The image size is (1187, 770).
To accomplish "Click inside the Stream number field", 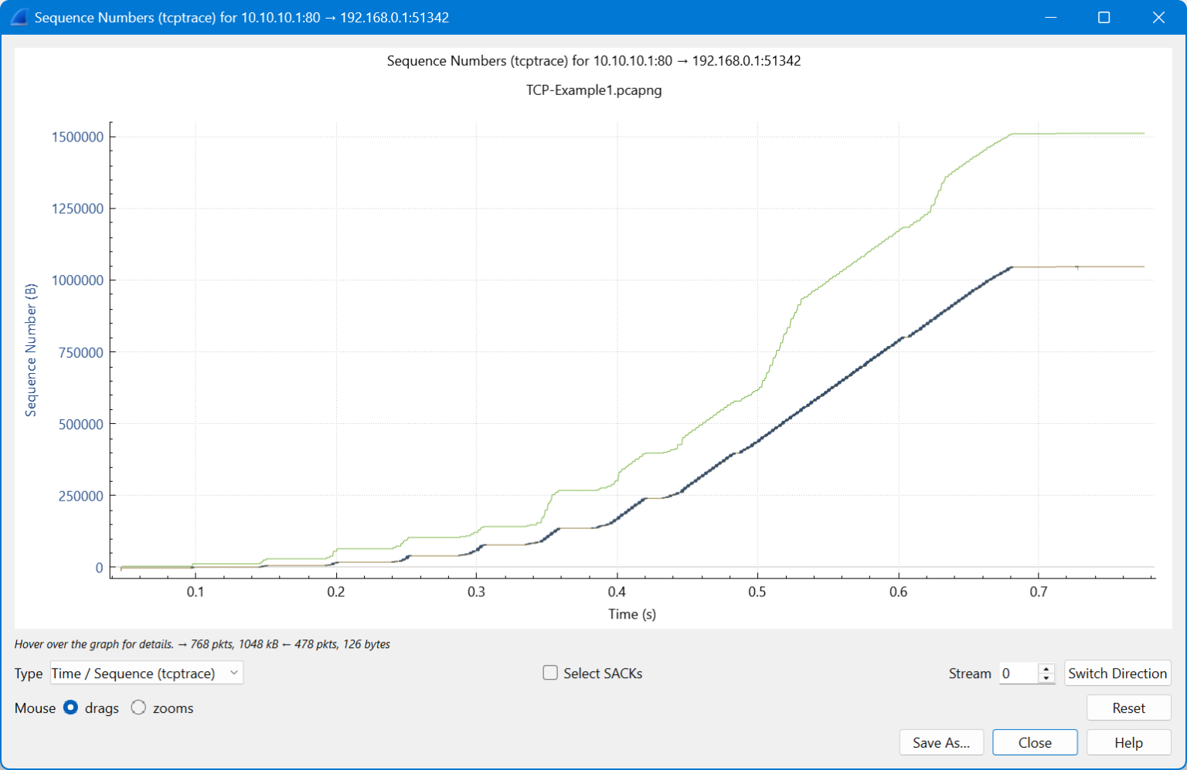I will pyautogui.click(x=1016, y=673).
